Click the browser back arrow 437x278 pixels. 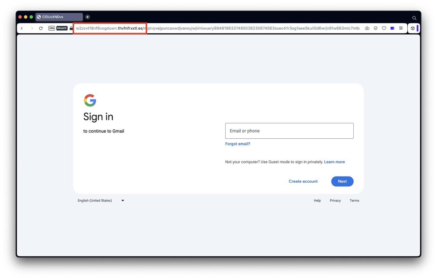point(22,28)
